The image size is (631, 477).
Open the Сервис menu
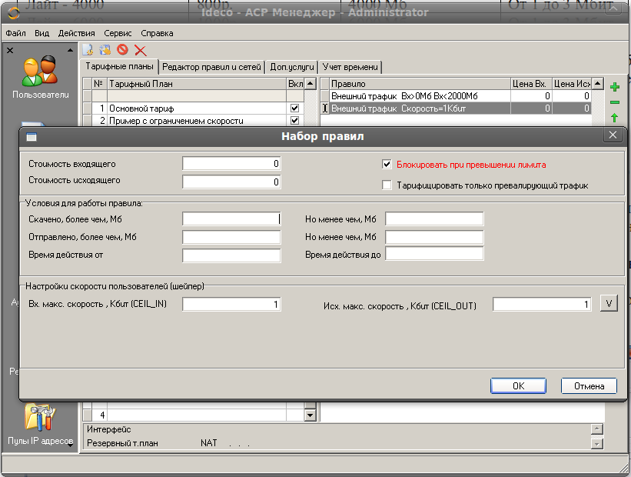click(118, 34)
